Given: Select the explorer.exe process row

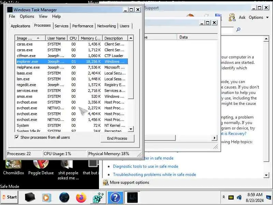Looking at the screenshot, I should [72, 61].
